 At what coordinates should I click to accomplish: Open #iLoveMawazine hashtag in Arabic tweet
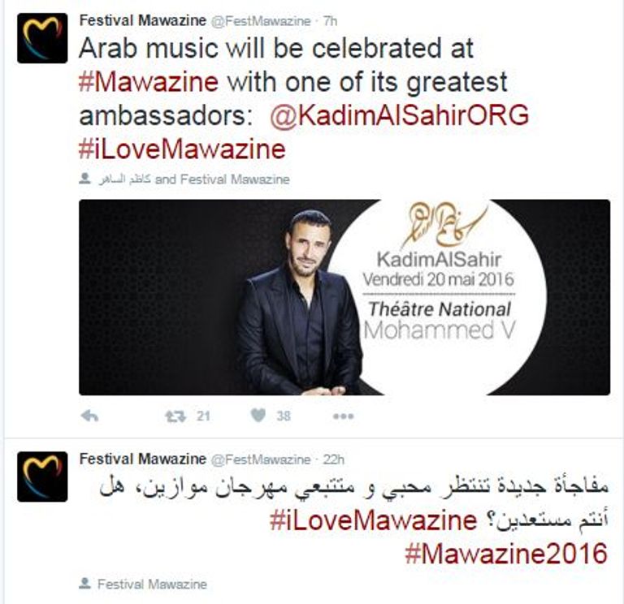373,520
